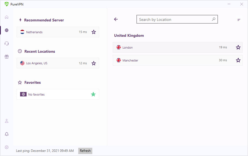
Task: Click the 12 ms Los Angeles ping
Action: (83, 63)
